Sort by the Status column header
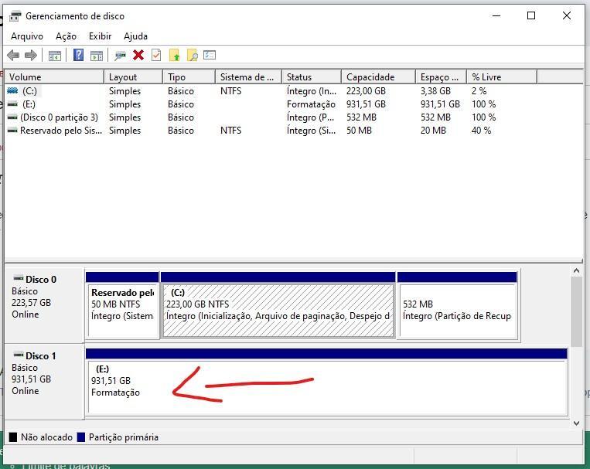Image resolution: width=590 pixels, height=469 pixels. click(312, 76)
